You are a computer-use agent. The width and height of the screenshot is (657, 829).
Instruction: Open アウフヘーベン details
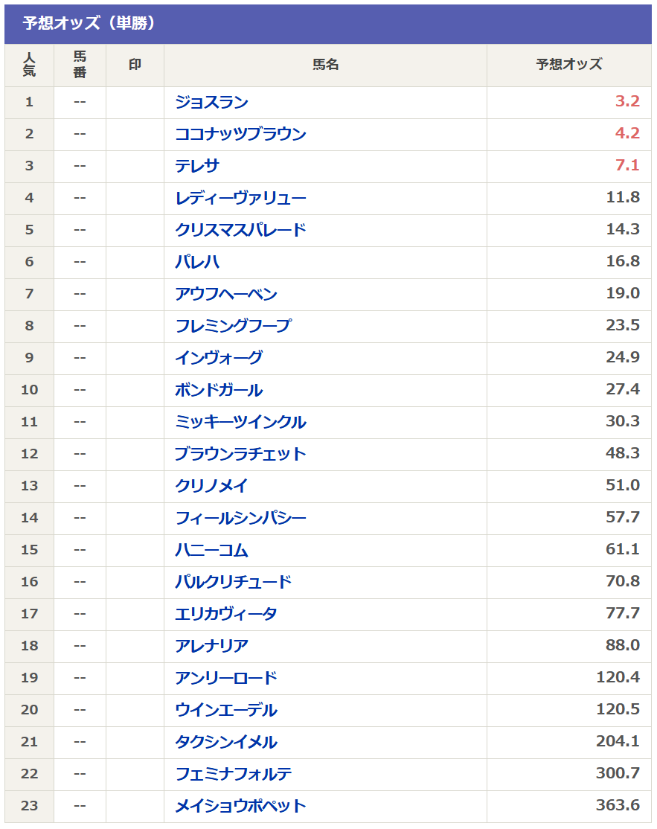pos(226,294)
